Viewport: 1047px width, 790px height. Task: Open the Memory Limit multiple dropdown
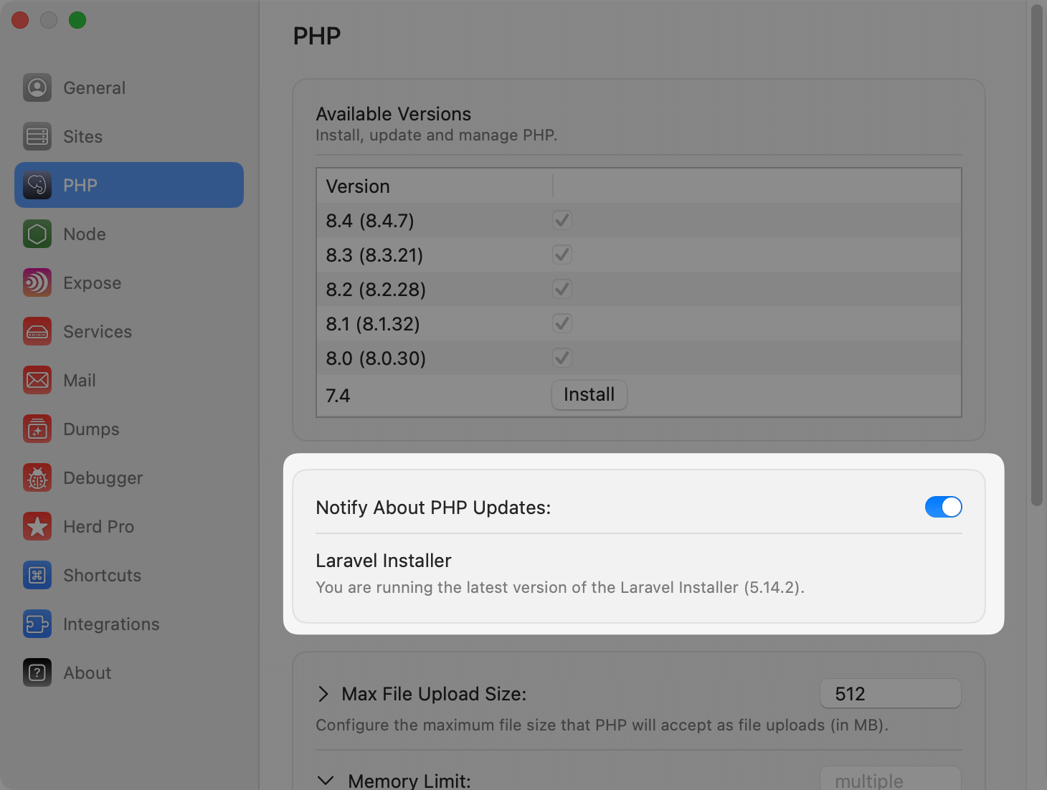(890, 780)
